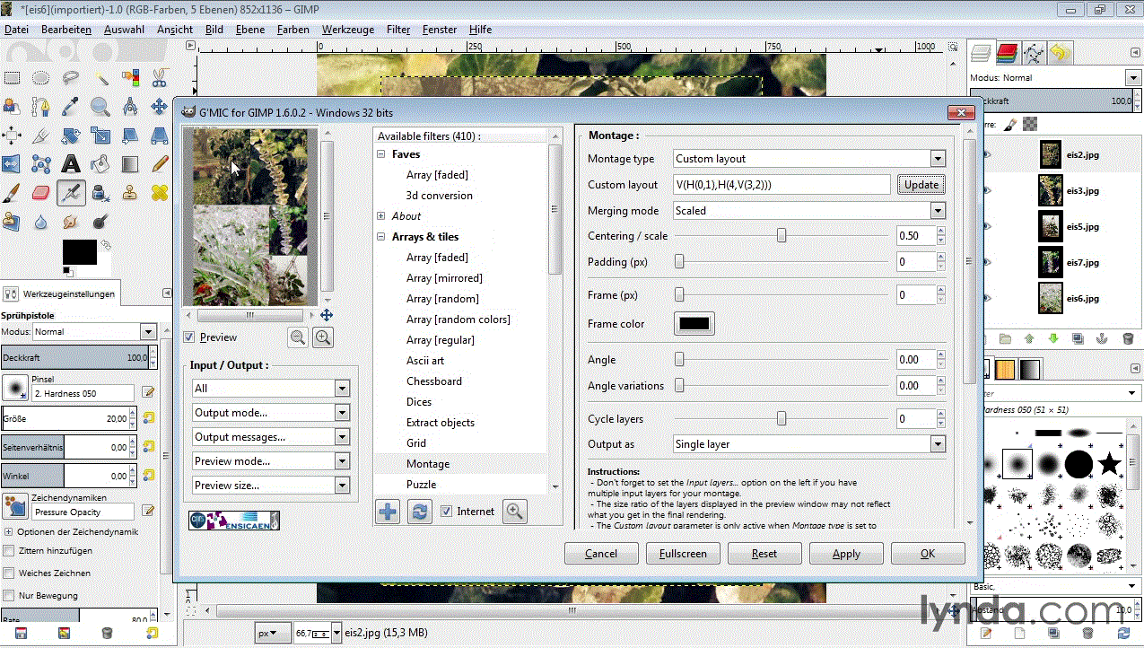Screen dimensions: 1144x648
Task: Open the Frame color swatch
Action: point(694,324)
